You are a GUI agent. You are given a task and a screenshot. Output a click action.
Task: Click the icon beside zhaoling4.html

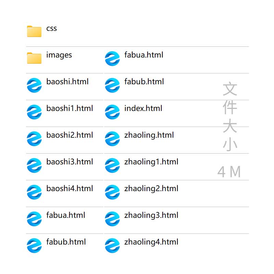click(x=112, y=246)
